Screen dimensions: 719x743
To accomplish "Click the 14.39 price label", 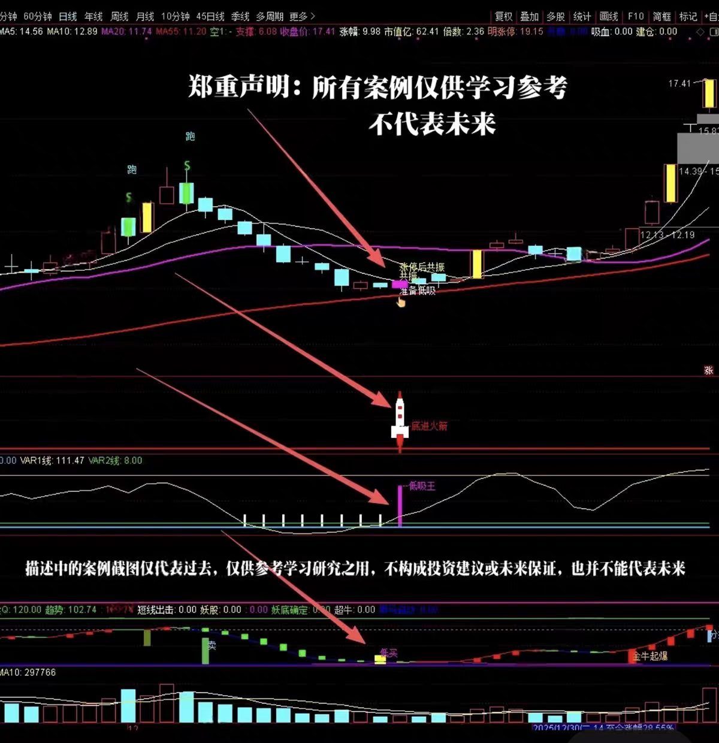I will pos(690,171).
